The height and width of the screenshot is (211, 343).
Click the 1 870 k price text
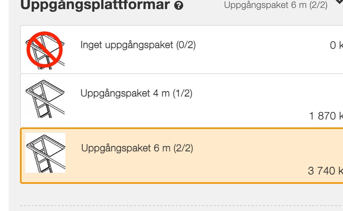[326, 116]
